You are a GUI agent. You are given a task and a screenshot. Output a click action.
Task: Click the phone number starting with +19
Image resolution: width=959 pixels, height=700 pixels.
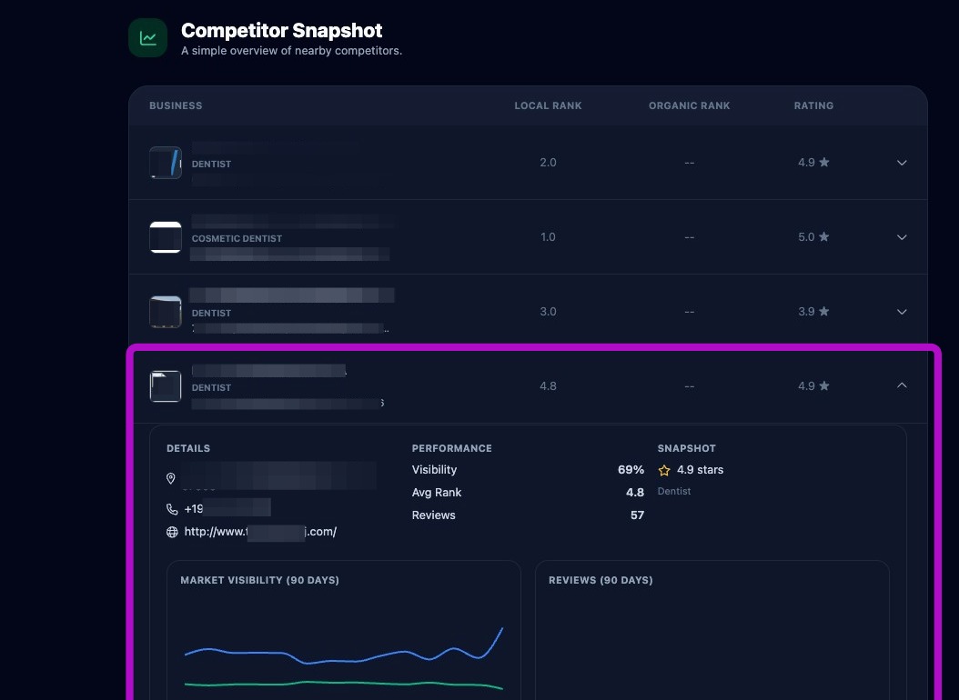227,509
